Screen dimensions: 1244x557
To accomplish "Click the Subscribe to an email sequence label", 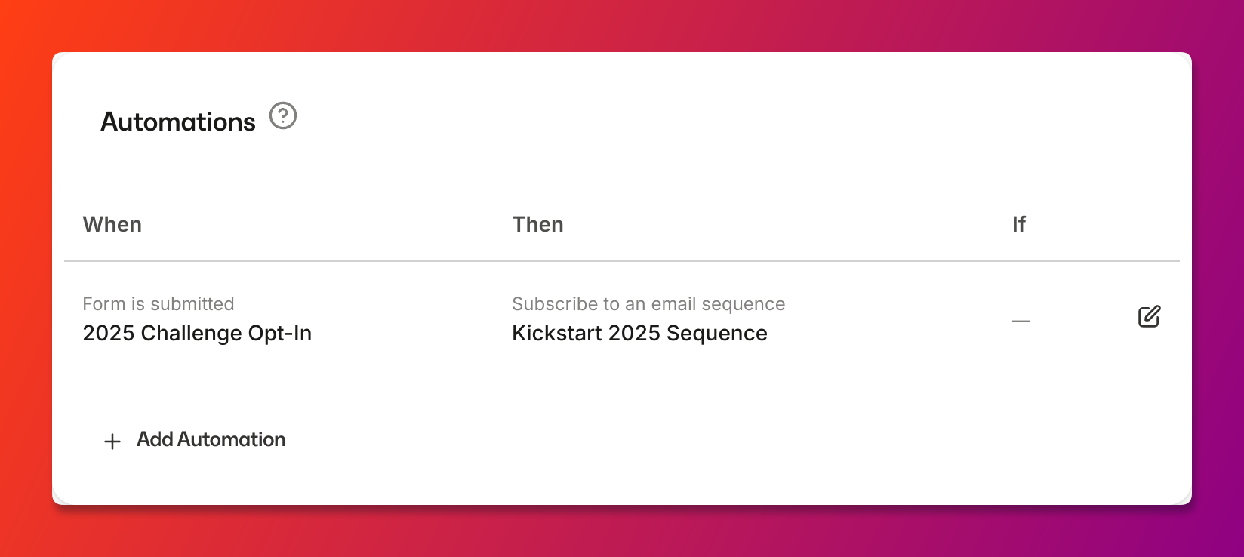I will 648,304.
